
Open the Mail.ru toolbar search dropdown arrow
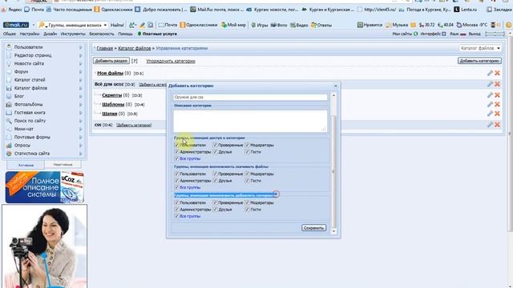105,25
